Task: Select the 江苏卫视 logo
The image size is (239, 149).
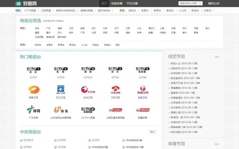Action: (x=115, y=90)
